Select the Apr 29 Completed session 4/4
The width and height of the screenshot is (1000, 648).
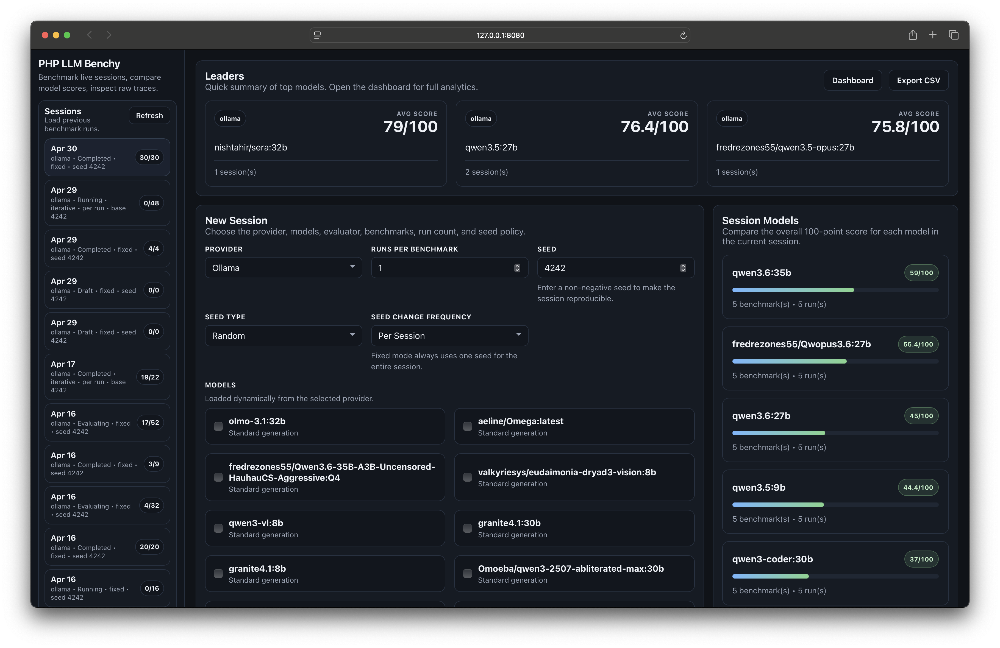click(x=107, y=248)
